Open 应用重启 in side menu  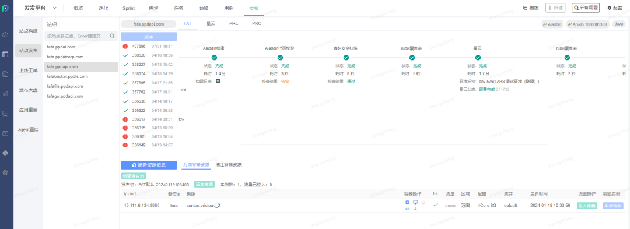28,110
